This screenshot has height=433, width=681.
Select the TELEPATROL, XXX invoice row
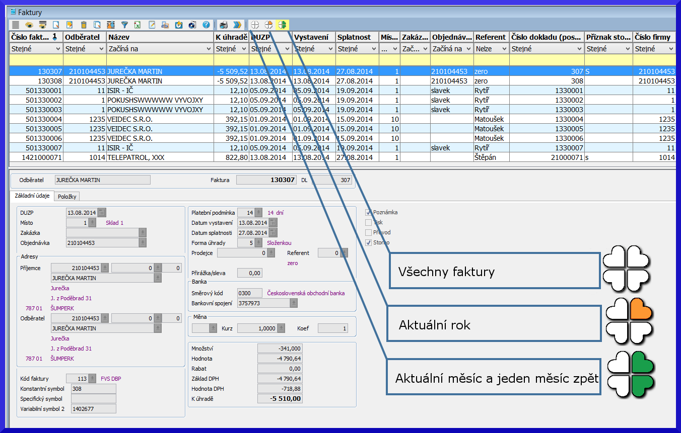[136, 157]
